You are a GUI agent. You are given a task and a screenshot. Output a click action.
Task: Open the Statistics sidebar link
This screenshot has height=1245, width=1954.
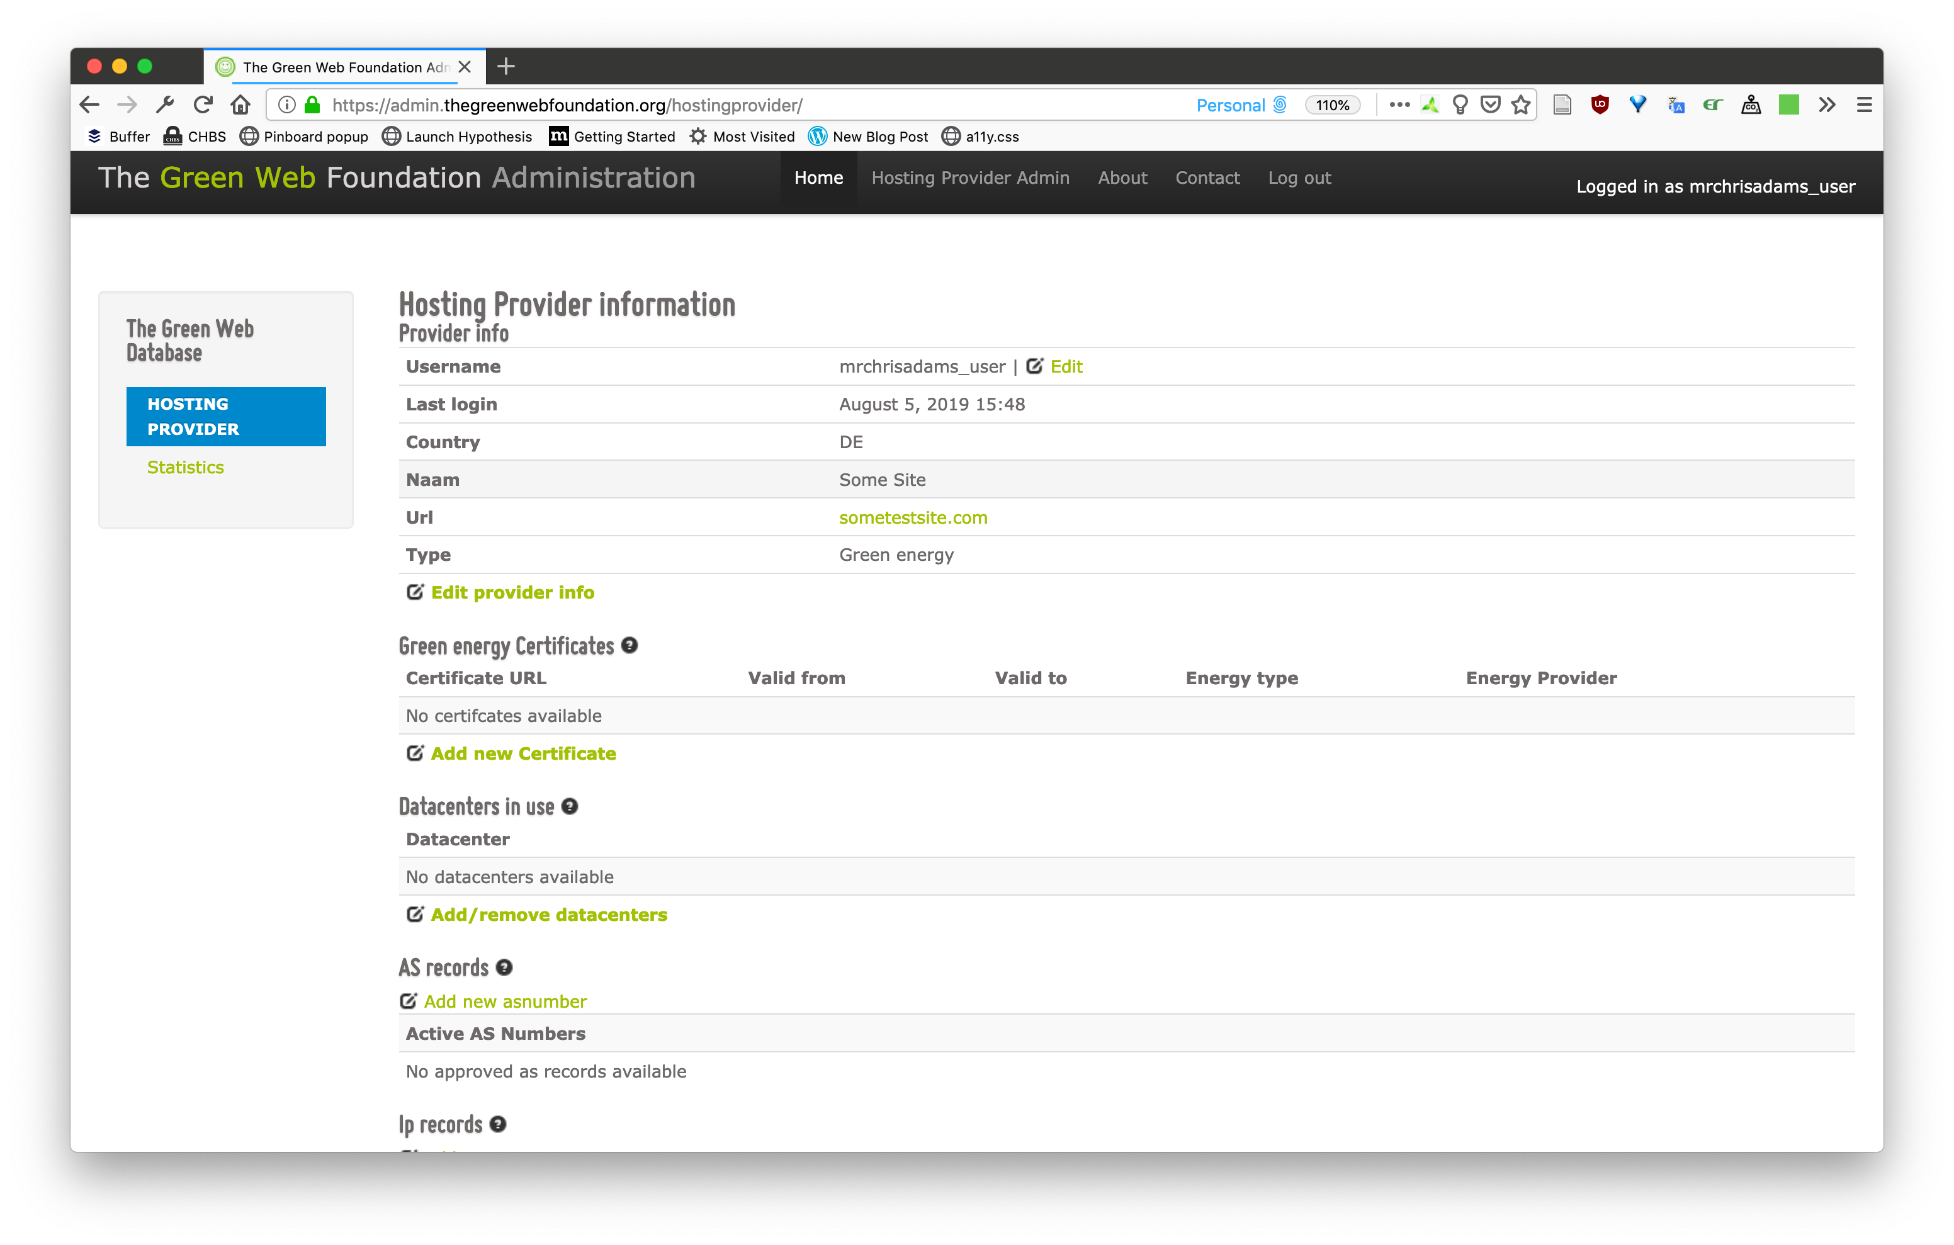tap(185, 466)
